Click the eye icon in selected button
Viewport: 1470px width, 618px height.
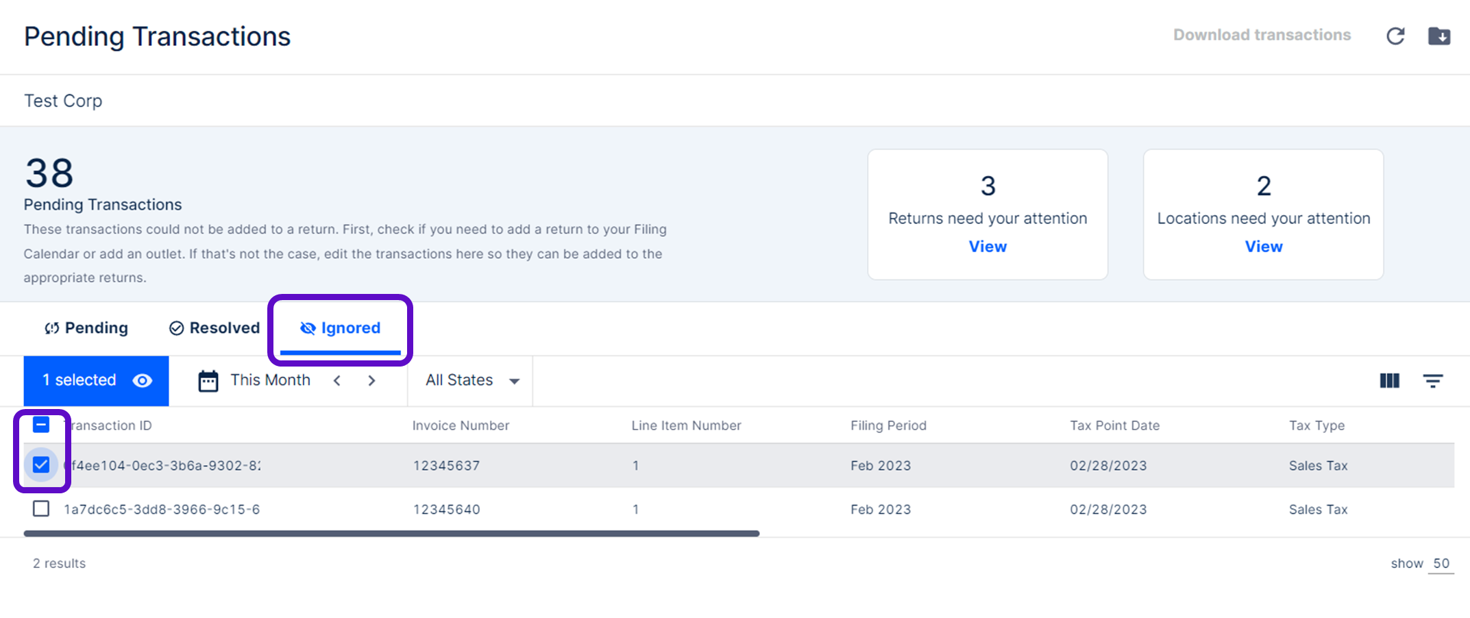[x=143, y=381]
